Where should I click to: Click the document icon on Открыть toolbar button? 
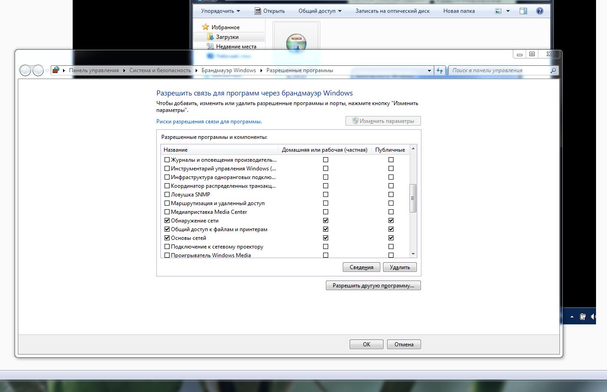pyautogui.click(x=258, y=11)
